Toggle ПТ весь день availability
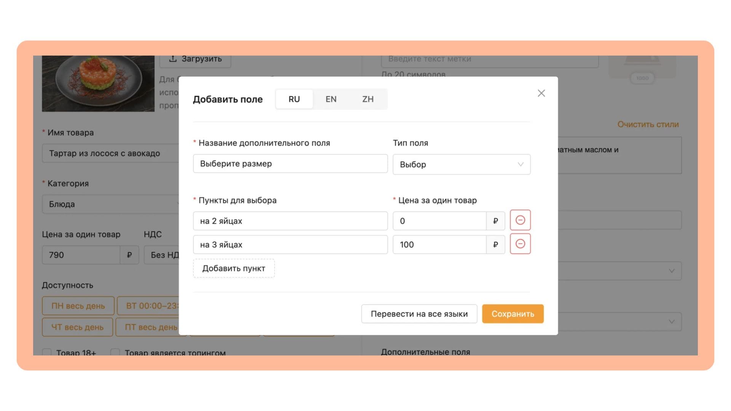 pyautogui.click(x=148, y=327)
